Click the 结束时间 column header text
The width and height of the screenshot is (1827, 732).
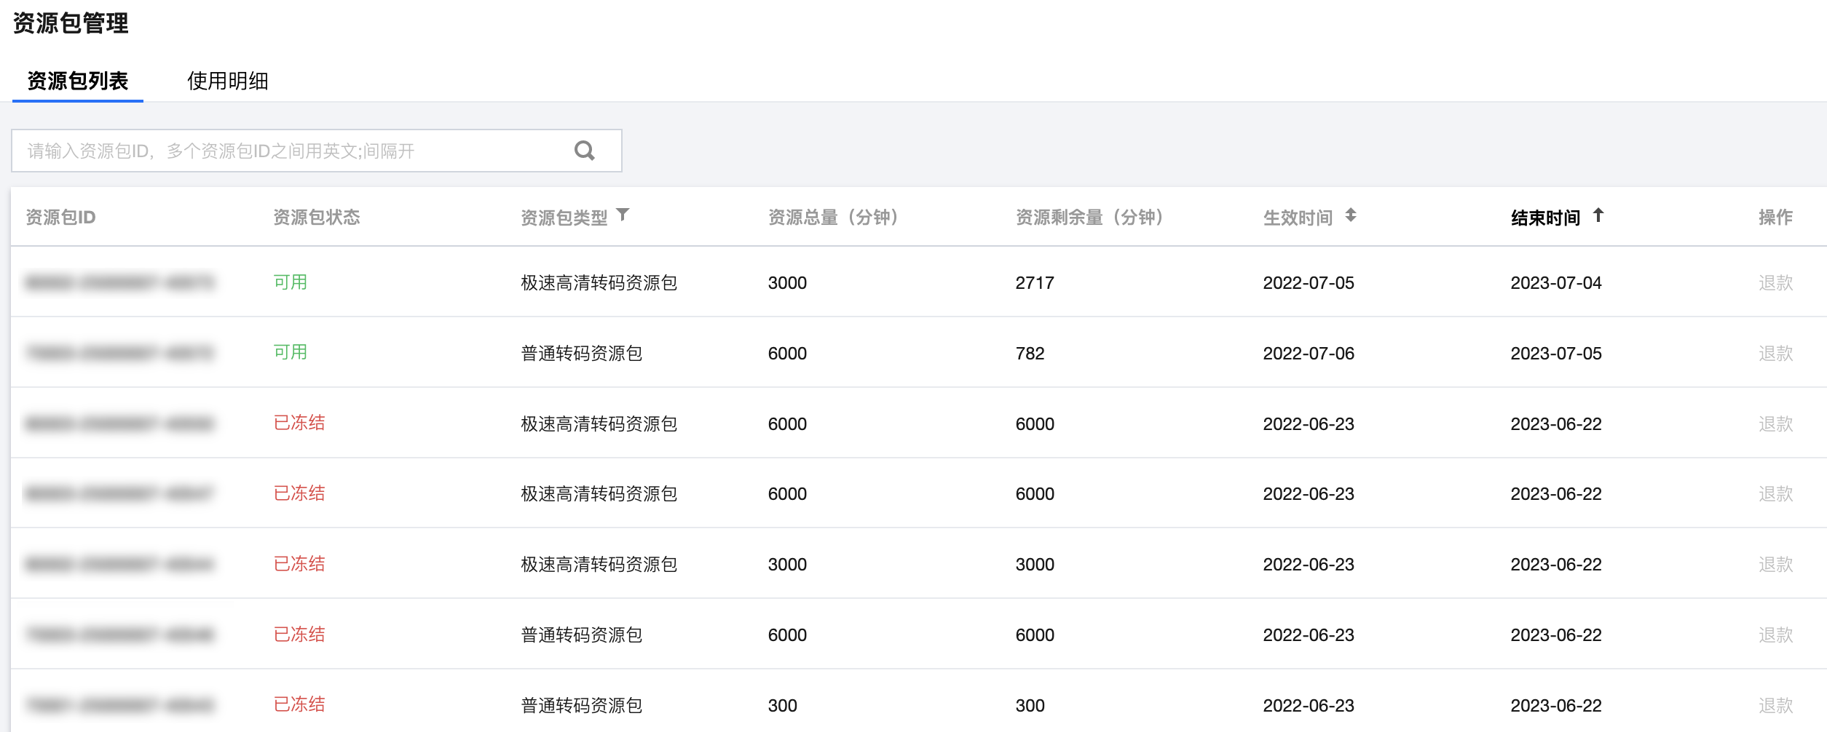pos(1545,218)
